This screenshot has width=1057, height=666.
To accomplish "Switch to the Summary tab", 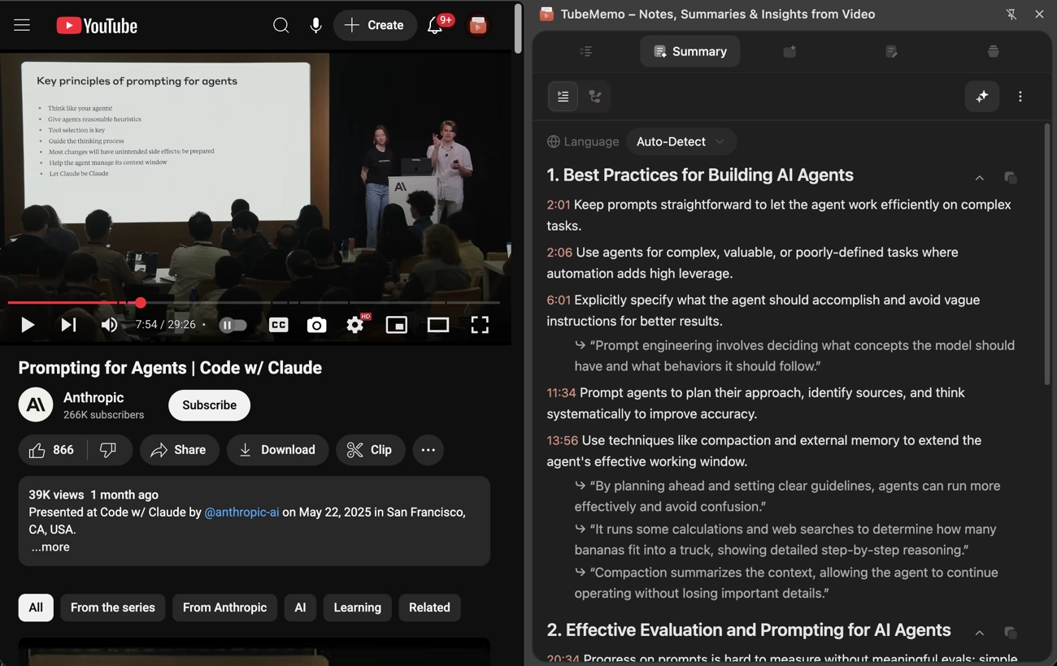I will click(x=689, y=51).
